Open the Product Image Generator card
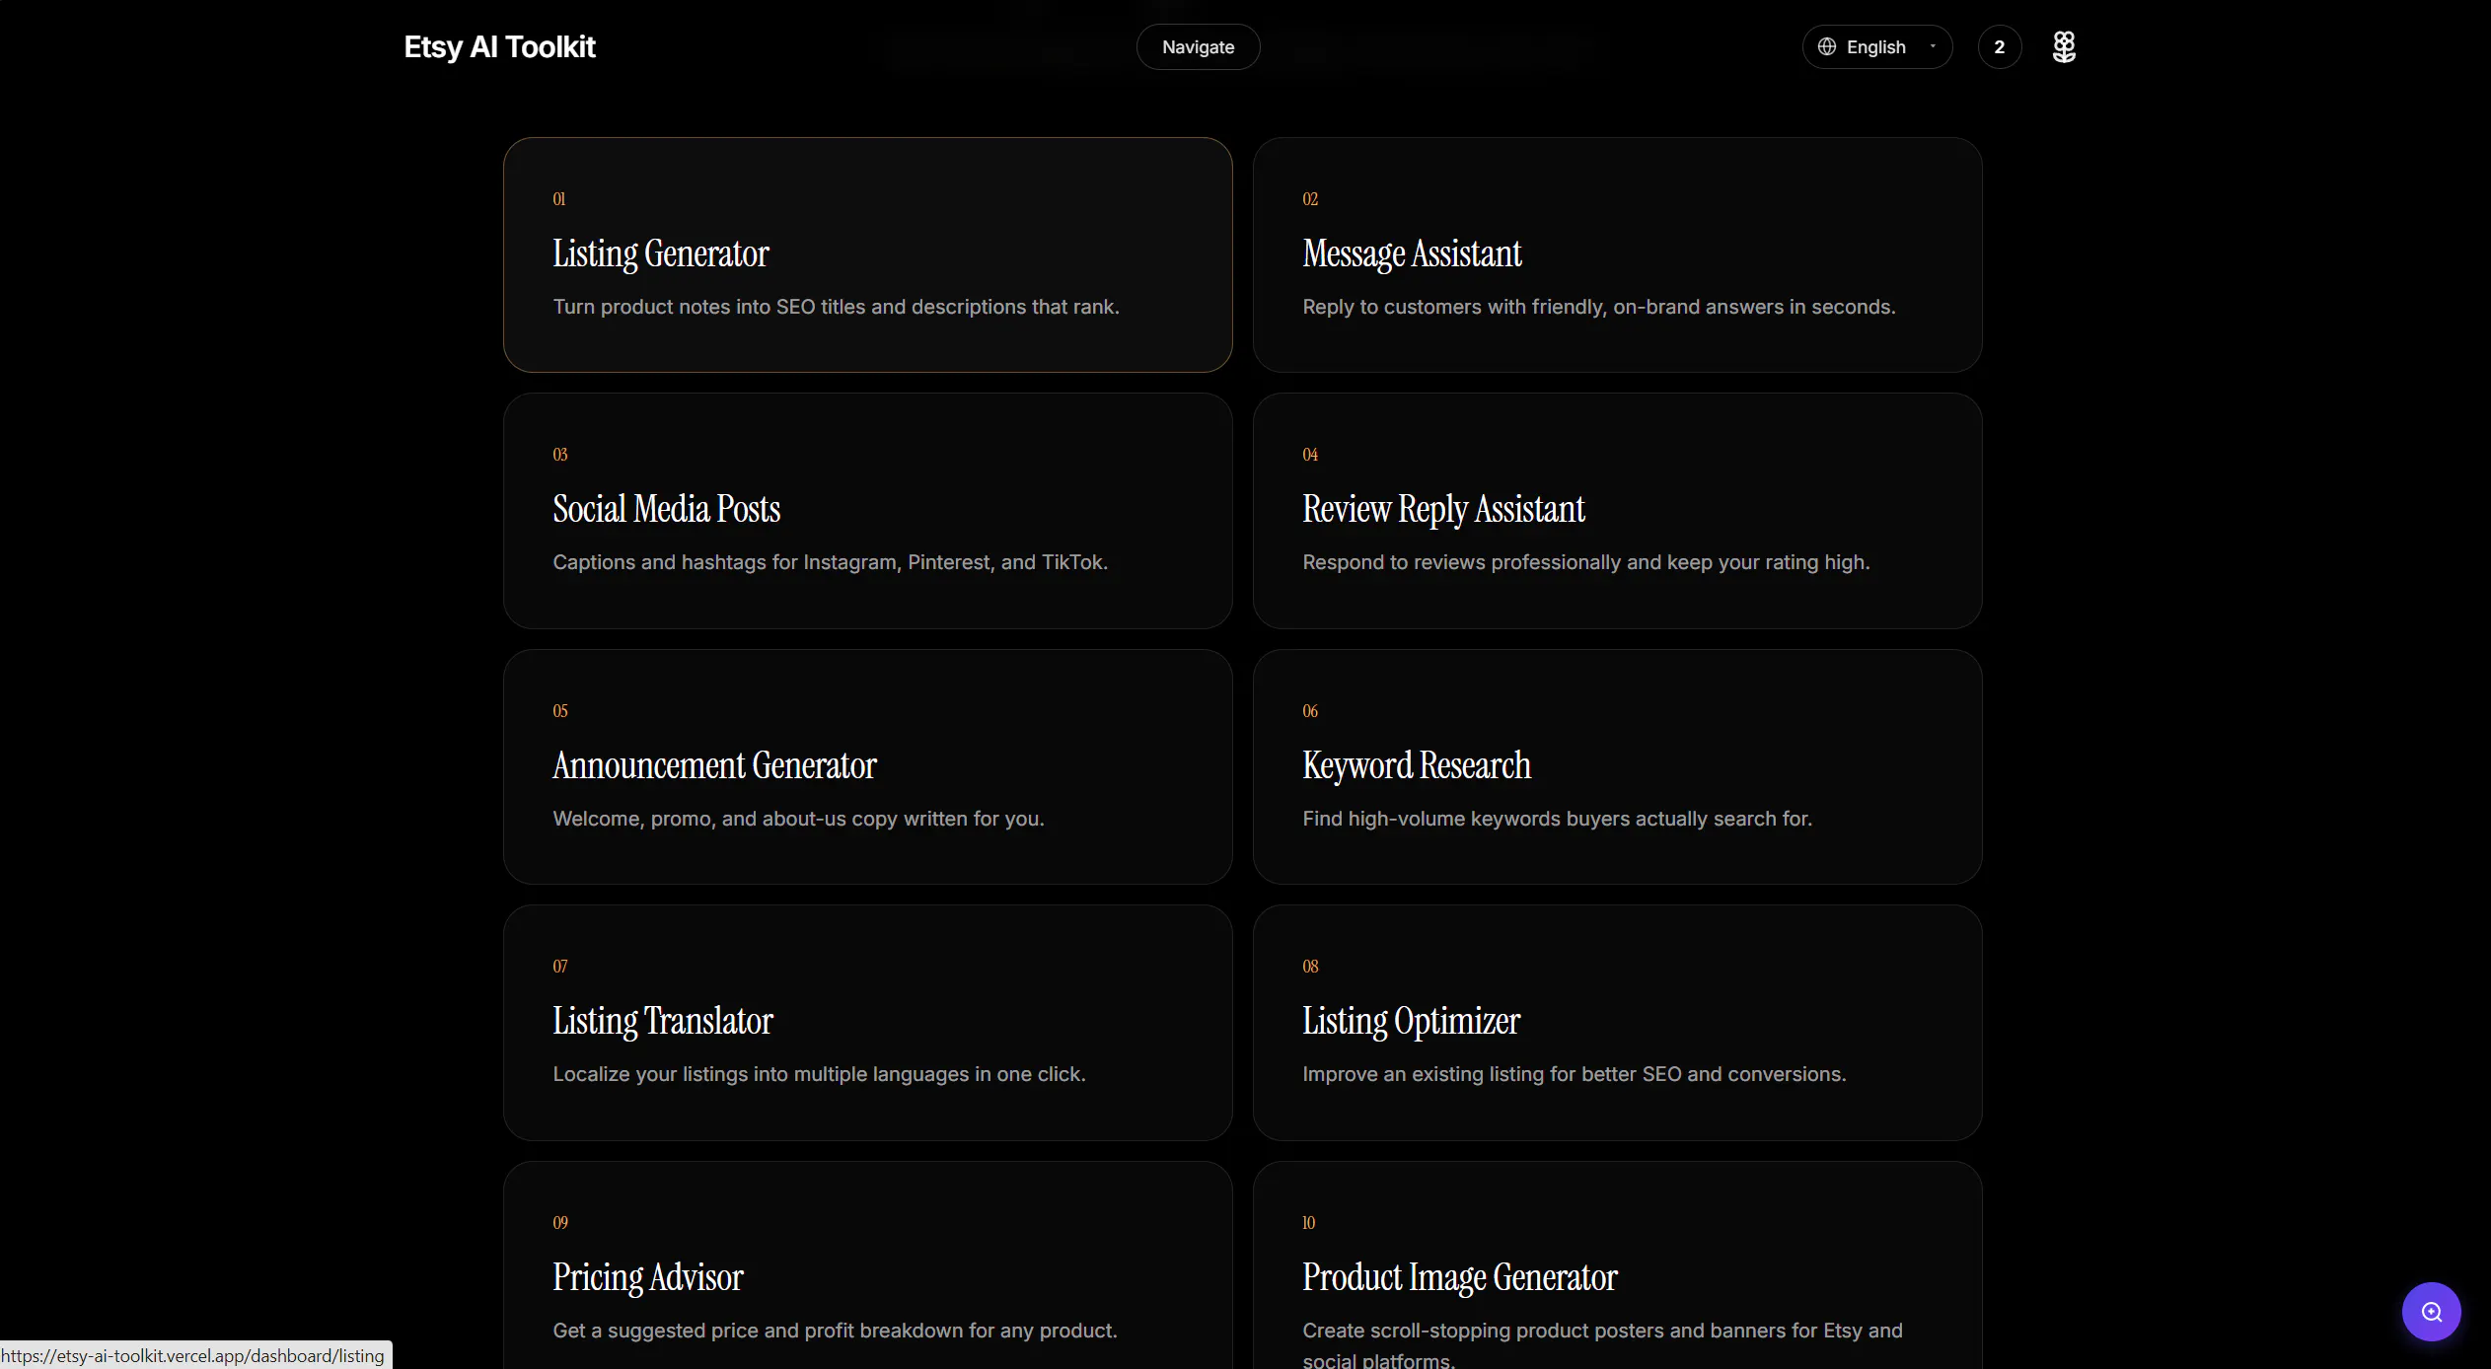Image resolution: width=2491 pixels, height=1369 pixels. (1617, 1265)
